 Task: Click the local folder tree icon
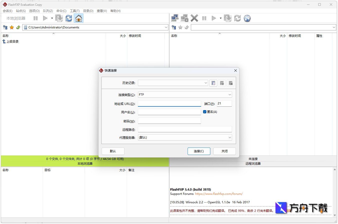click(5, 27)
